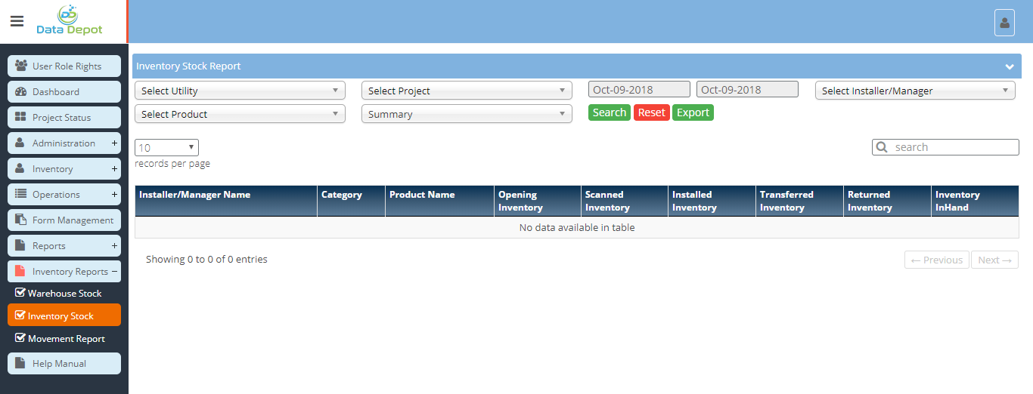Screen dimensions: 1033x394
Task: Click the table search input field
Action: click(x=953, y=147)
